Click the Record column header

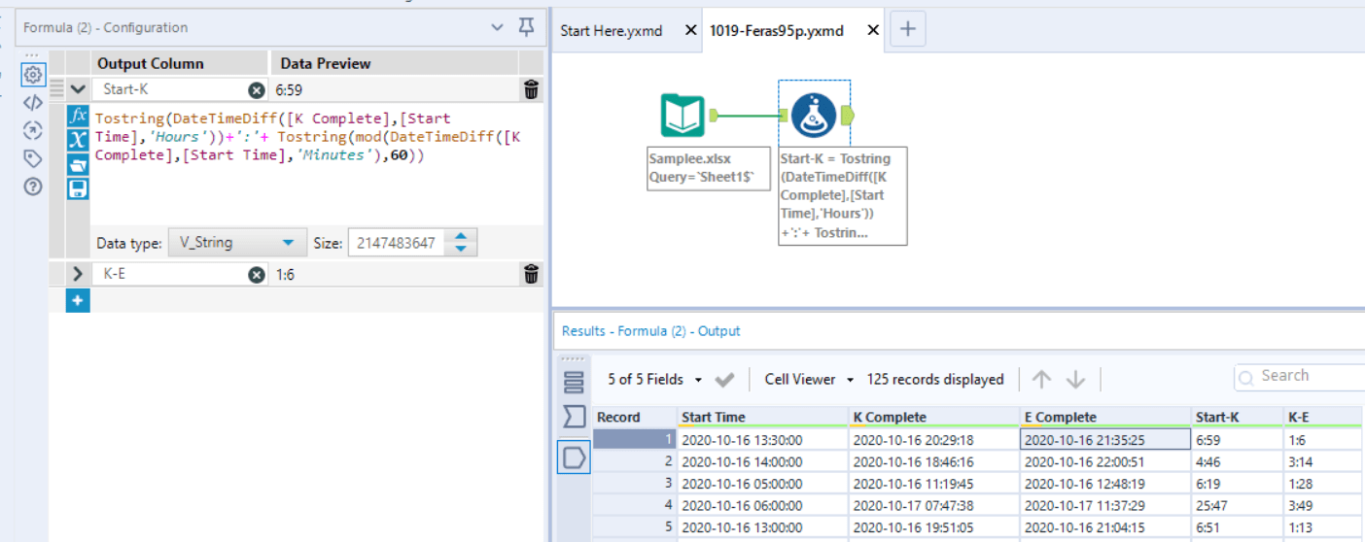634,418
